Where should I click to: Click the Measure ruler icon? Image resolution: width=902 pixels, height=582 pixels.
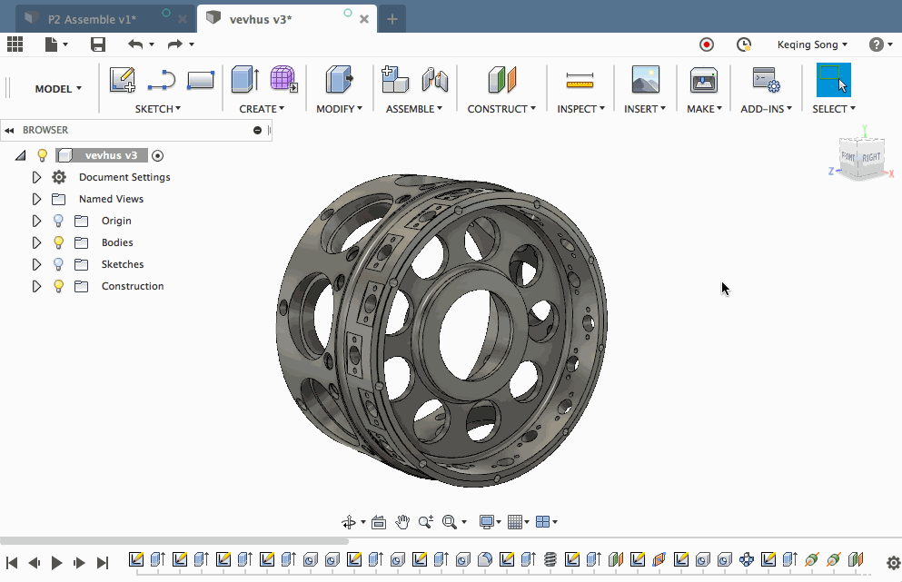click(579, 81)
